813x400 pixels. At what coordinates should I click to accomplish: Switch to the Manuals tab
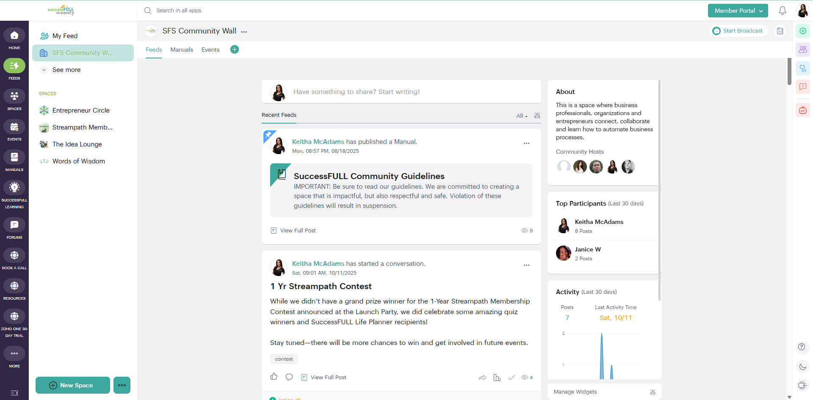[182, 50]
